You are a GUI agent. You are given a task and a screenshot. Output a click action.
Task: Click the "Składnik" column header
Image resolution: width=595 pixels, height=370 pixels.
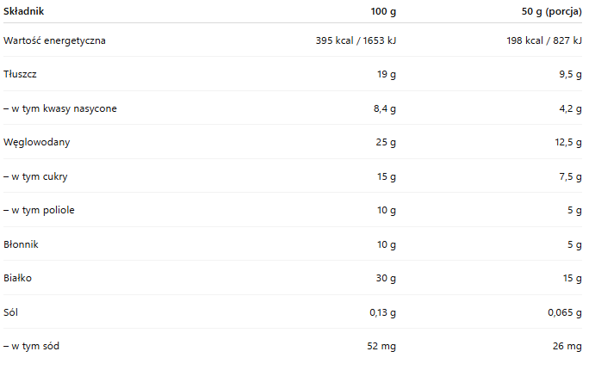[x=24, y=11]
